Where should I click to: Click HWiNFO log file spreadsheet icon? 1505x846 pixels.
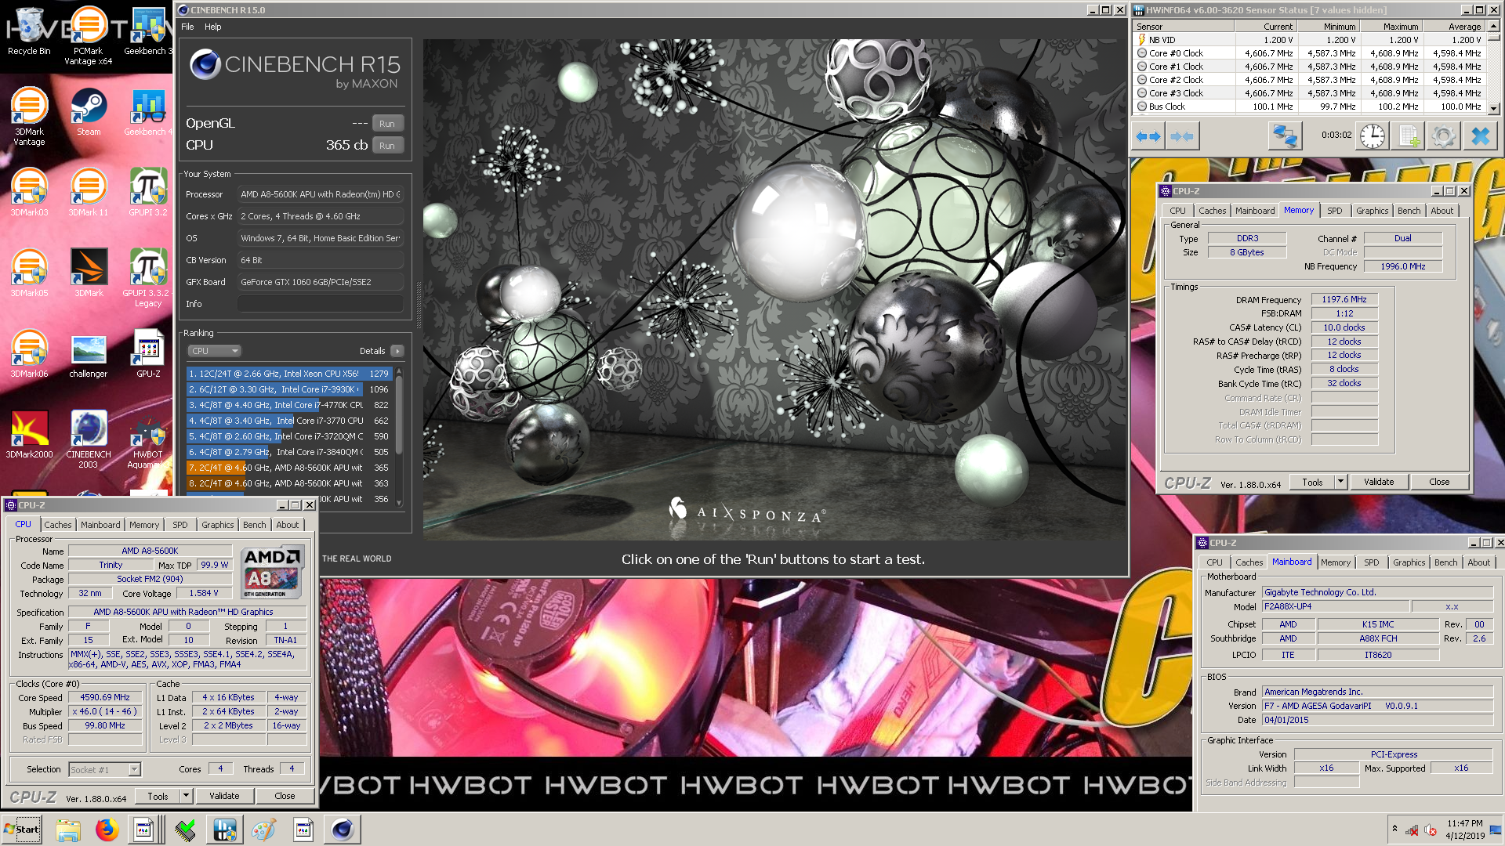[1408, 136]
